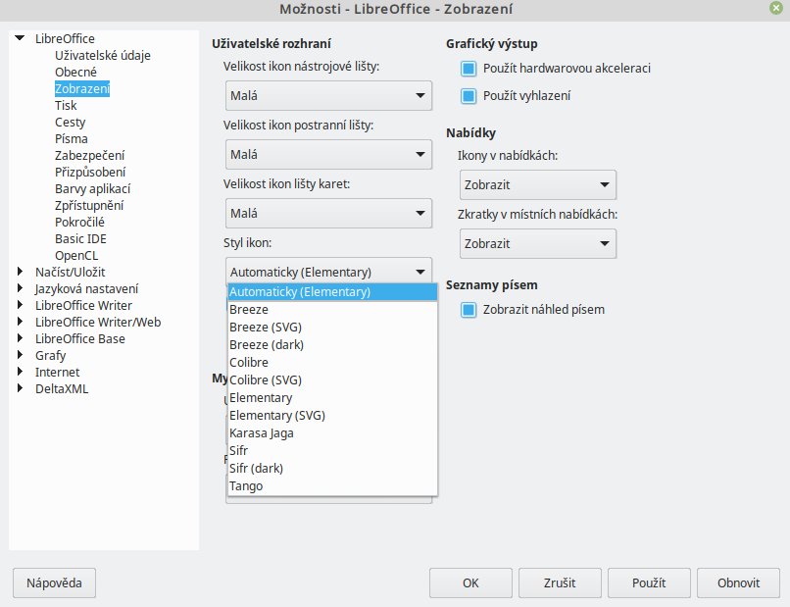Open the Cesty settings page

(x=70, y=122)
